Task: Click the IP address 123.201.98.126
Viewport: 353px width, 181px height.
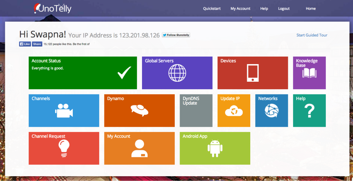Action: point(139,36)
